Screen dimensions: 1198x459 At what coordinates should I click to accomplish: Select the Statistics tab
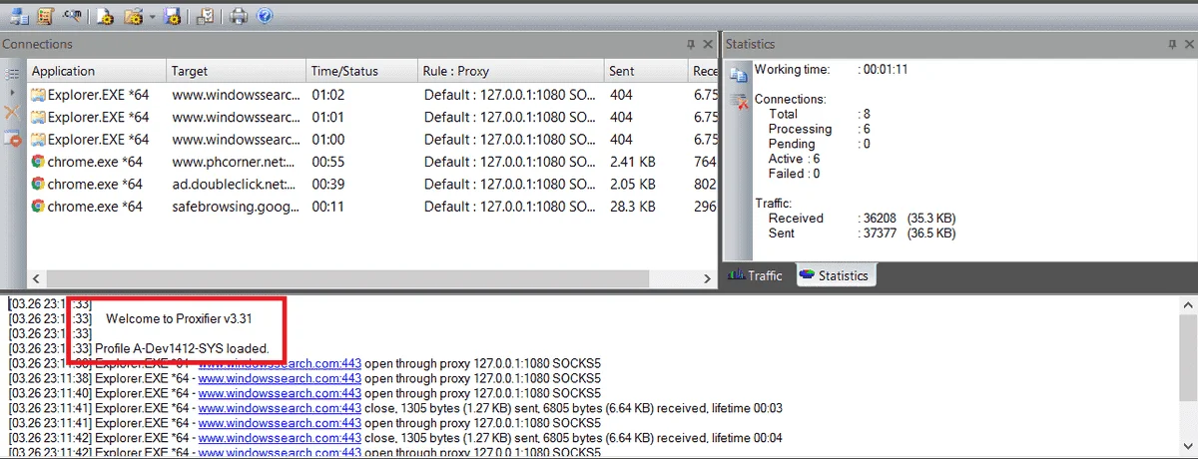(835, 275)
